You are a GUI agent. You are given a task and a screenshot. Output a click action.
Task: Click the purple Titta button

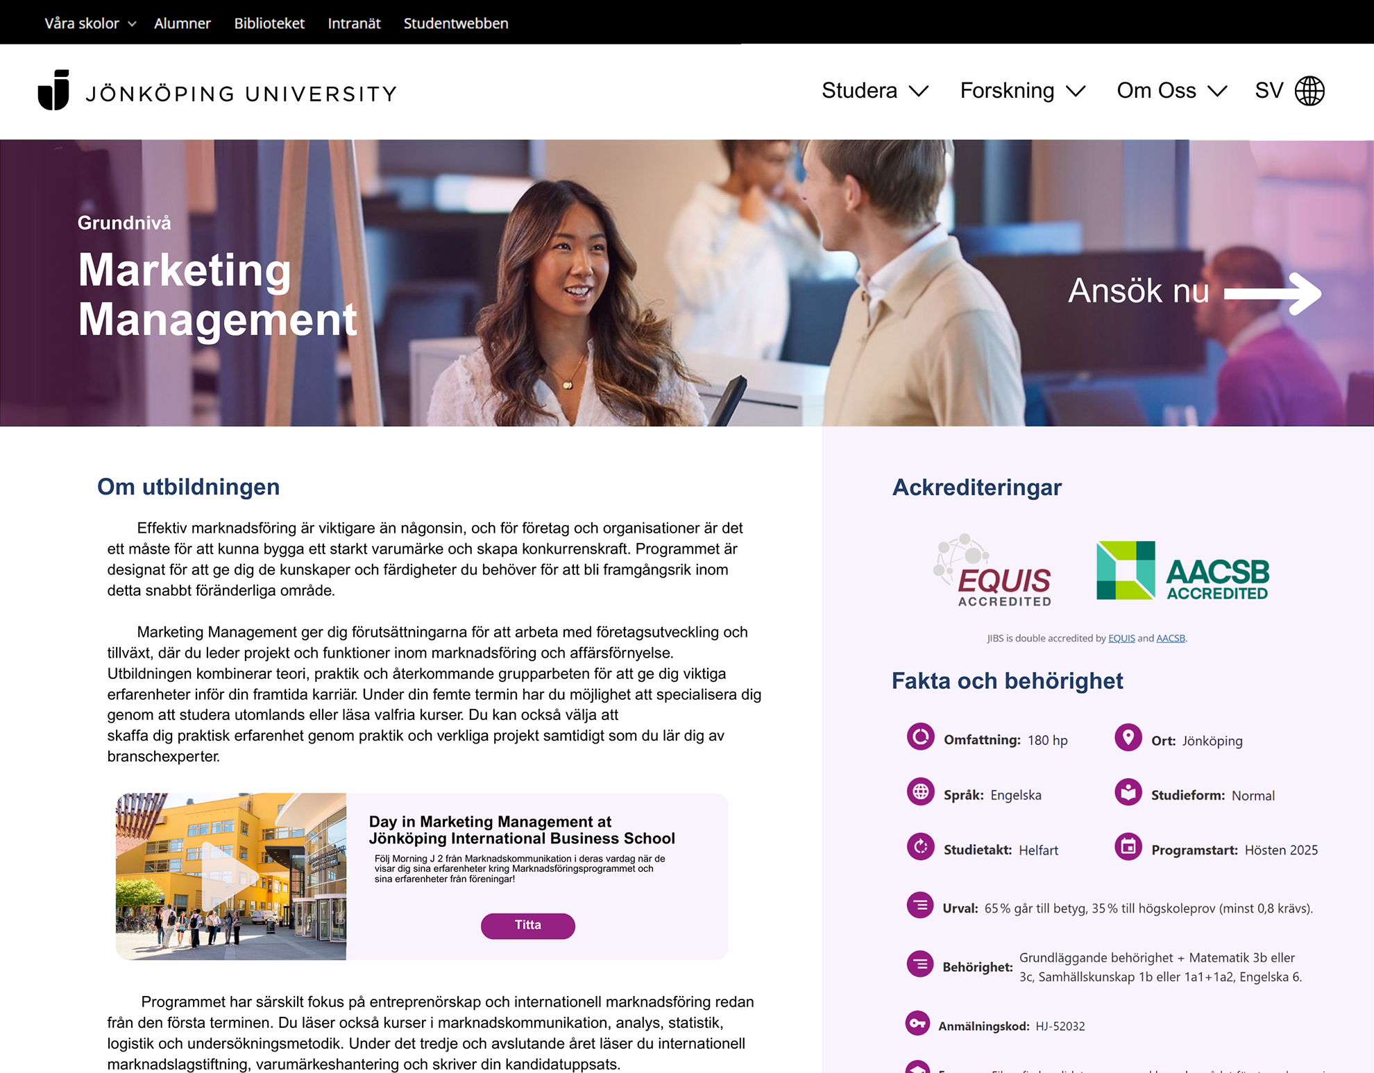click(528, 926)
